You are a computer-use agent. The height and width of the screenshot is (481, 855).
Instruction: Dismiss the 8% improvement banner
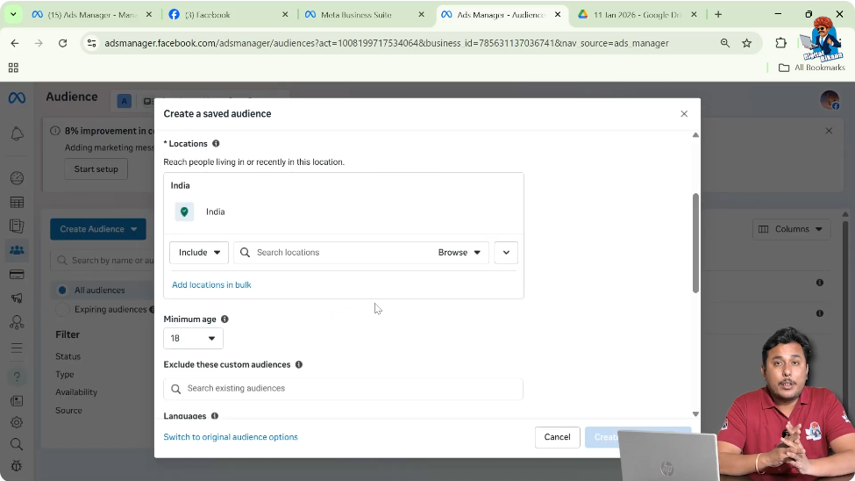click(x=829, y=131)
